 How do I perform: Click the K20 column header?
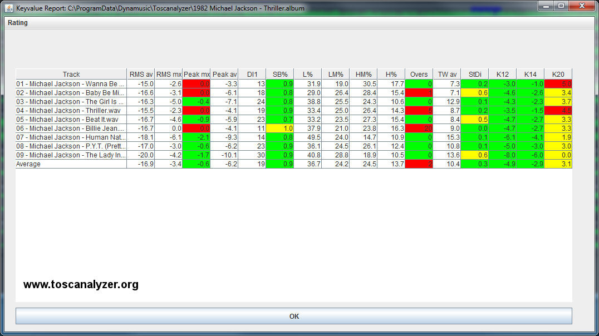(558, 75)
